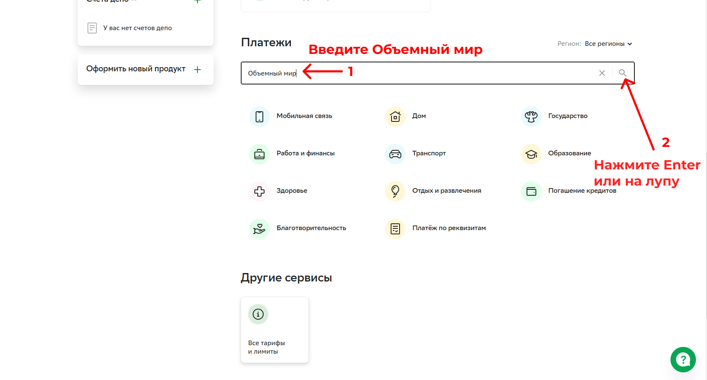
Task: Open the Транспорт category
Action: (x=429, y=153)
